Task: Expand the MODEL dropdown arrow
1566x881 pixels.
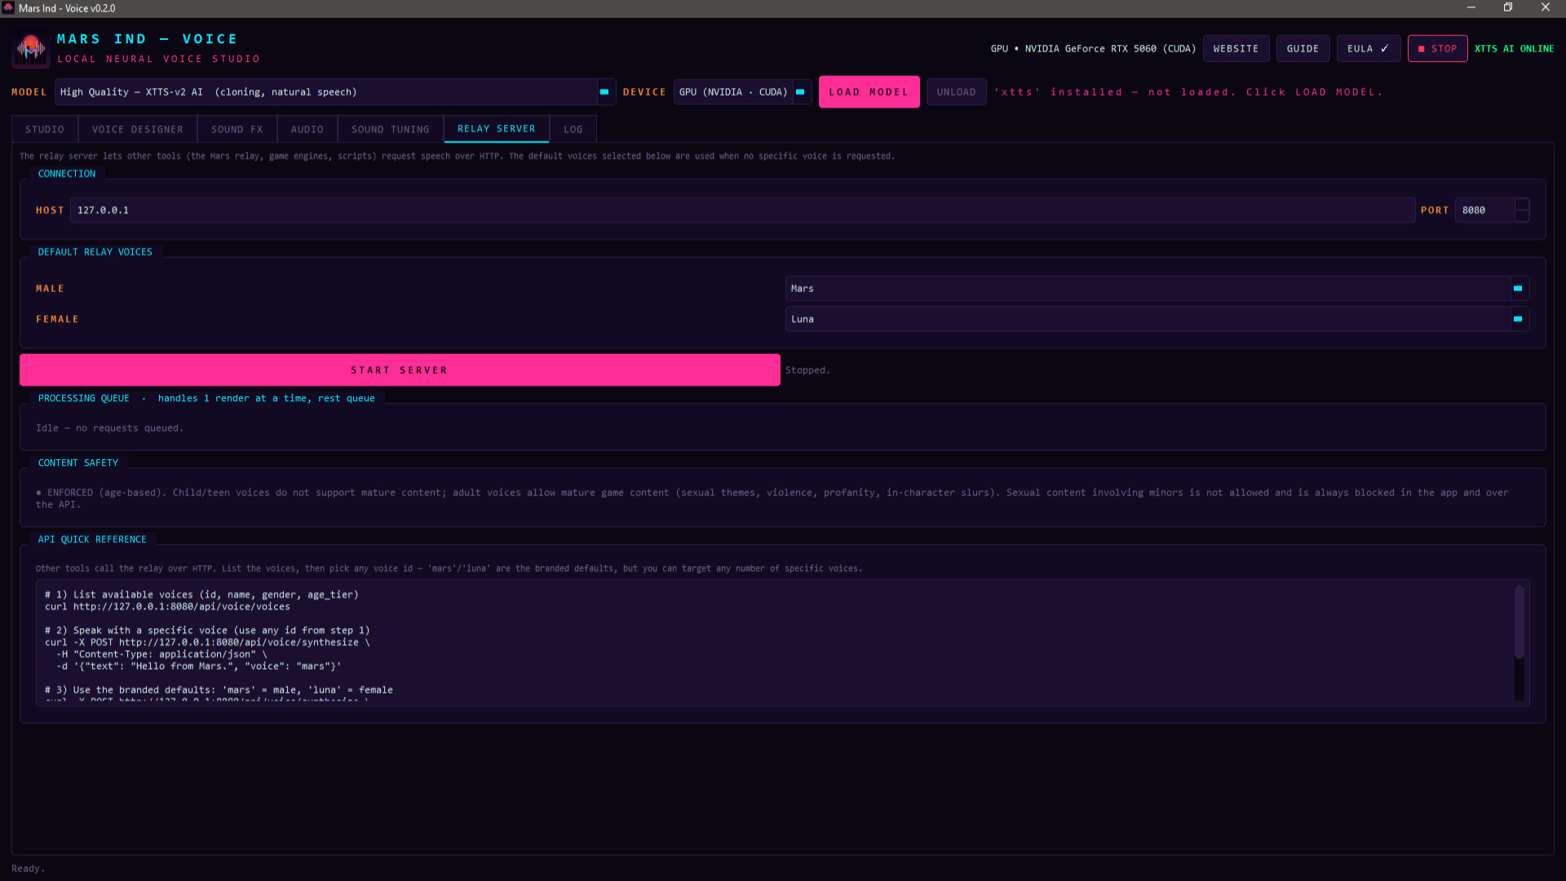Action: pos(604,92)
